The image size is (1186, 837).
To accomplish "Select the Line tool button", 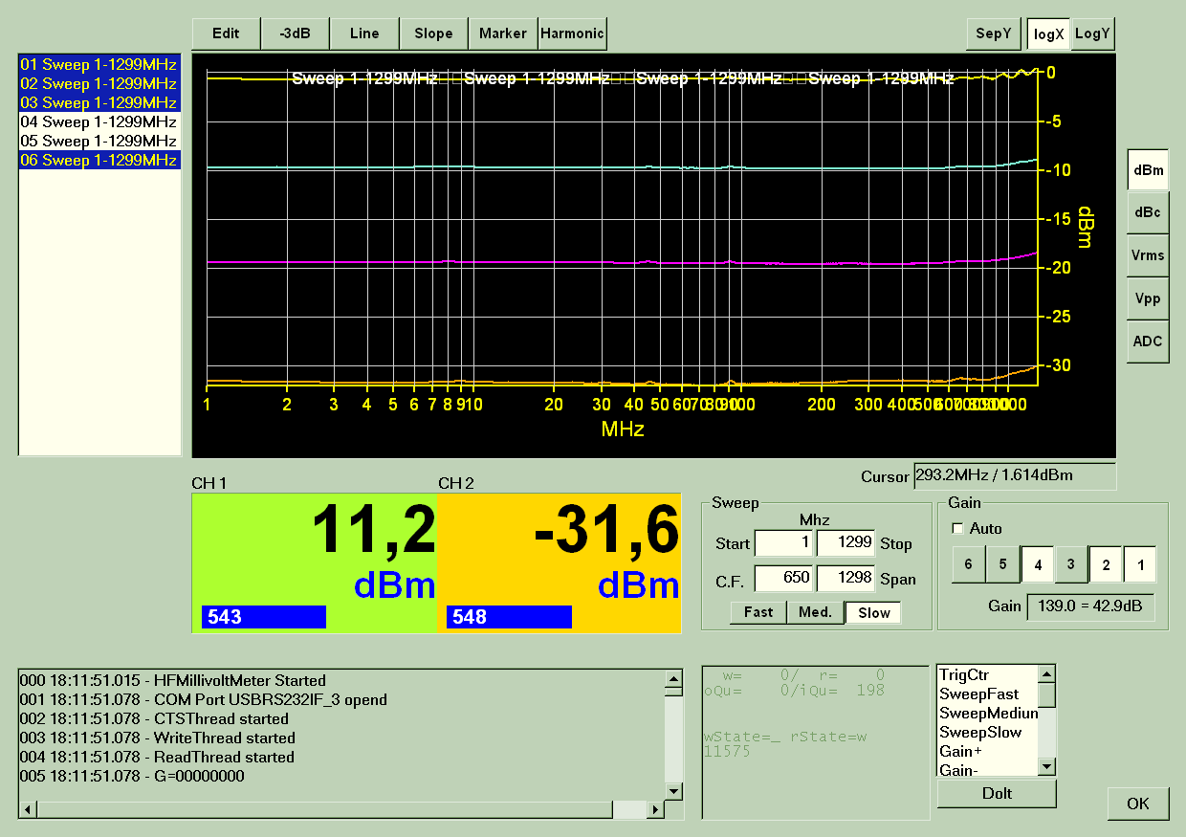I will 364,33.
